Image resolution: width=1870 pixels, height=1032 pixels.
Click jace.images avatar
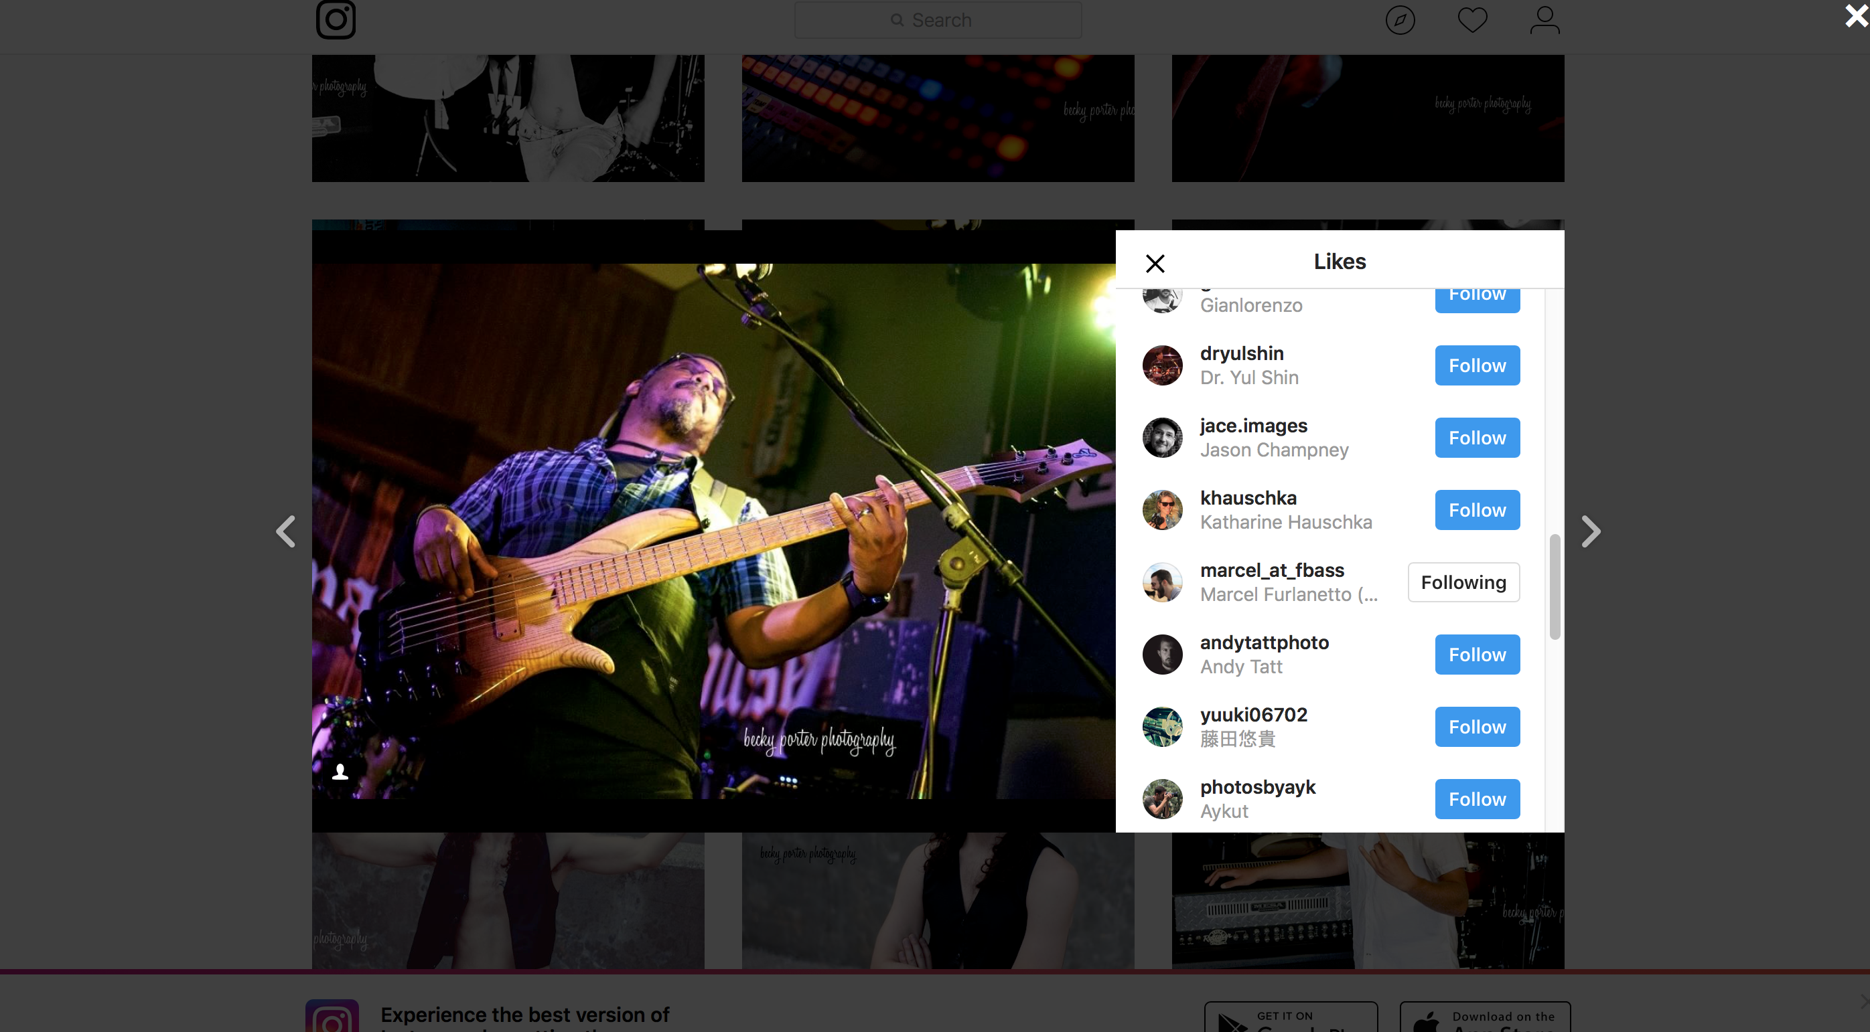pos(1162,438)
